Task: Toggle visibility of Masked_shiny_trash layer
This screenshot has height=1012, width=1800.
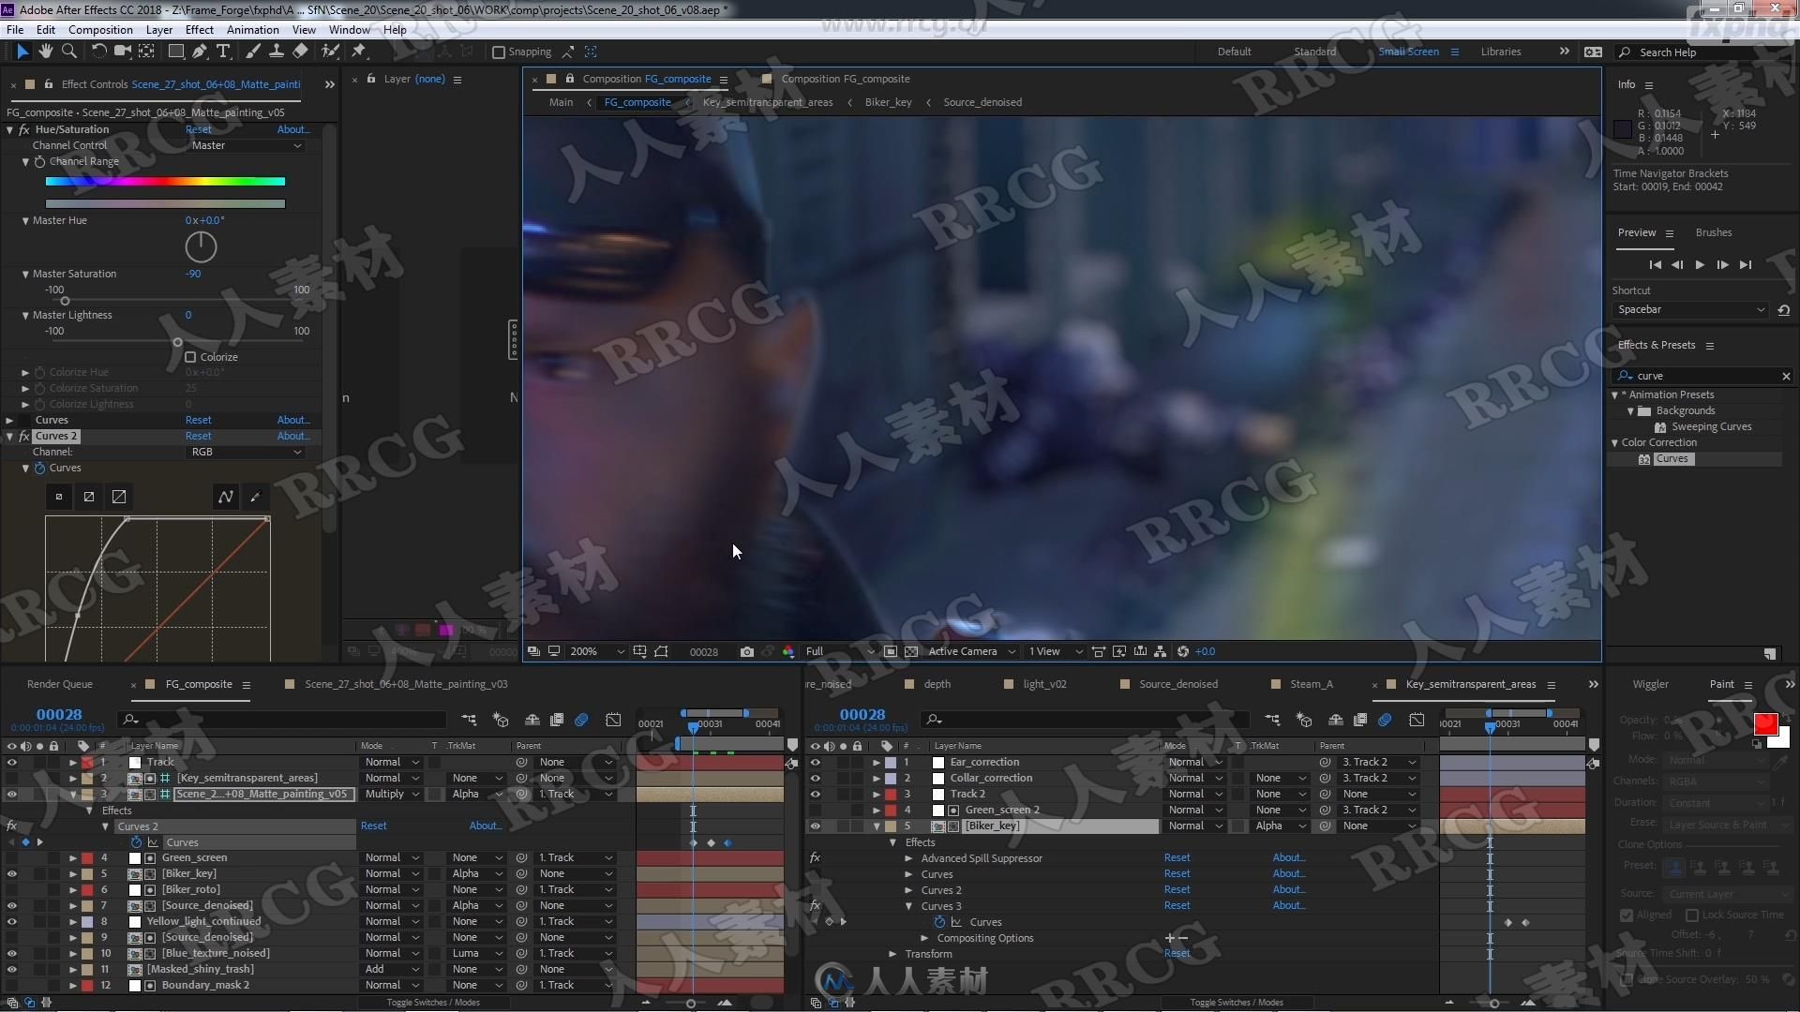Action: pos(11,970)
